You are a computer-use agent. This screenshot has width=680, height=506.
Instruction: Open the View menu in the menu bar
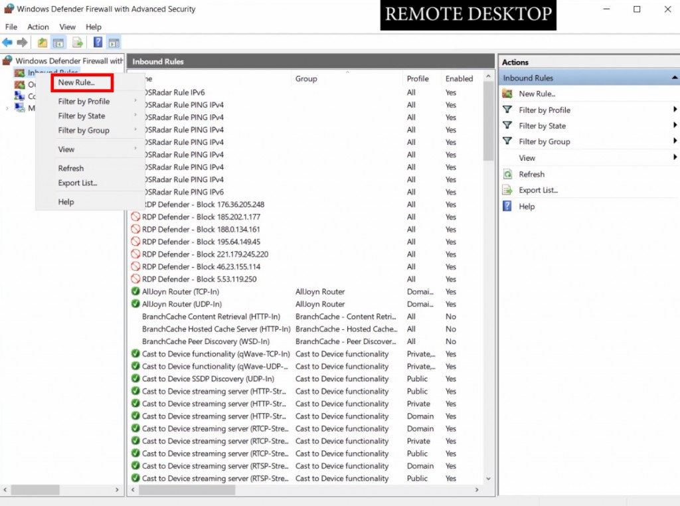coord(67,27)
